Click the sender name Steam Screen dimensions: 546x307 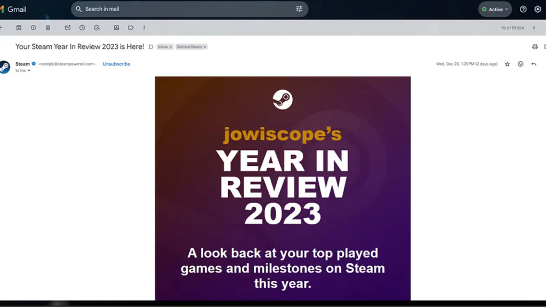(x=22, y=64)
